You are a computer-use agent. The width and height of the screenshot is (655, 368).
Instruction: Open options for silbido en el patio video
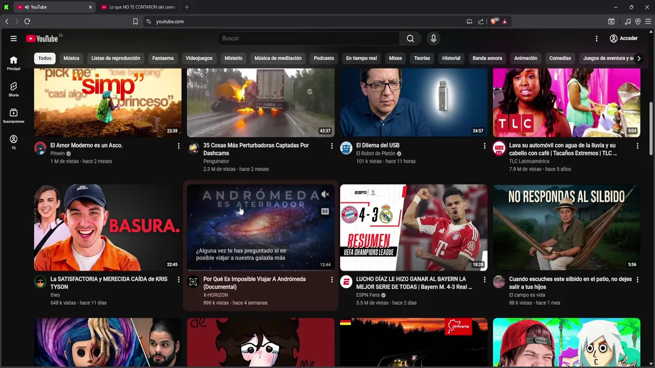click(638, 280)
